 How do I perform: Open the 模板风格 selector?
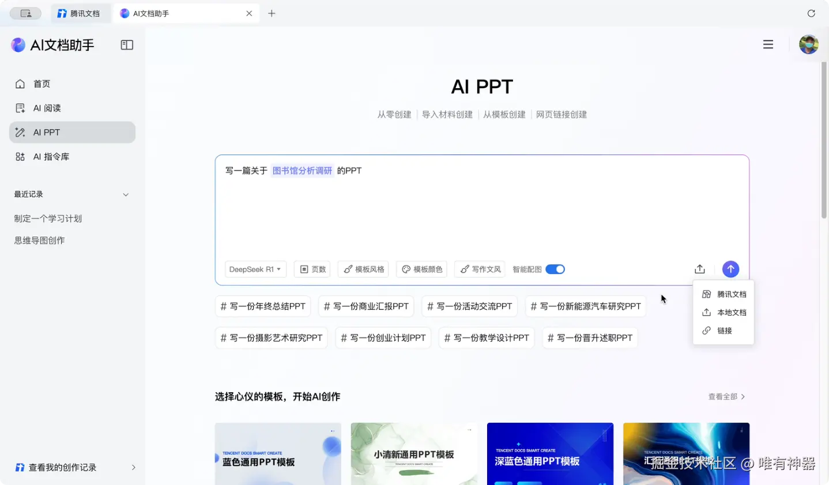click(363, 268)
